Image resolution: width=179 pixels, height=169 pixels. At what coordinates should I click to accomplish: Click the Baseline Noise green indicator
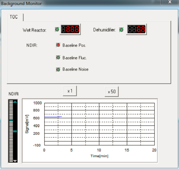pos(58,69)
